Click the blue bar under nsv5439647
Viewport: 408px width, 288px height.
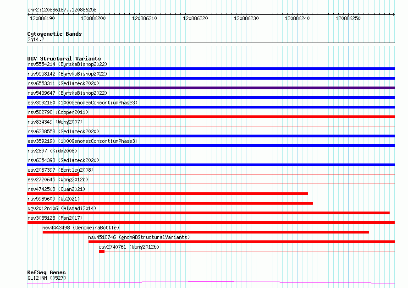[211, 98]
